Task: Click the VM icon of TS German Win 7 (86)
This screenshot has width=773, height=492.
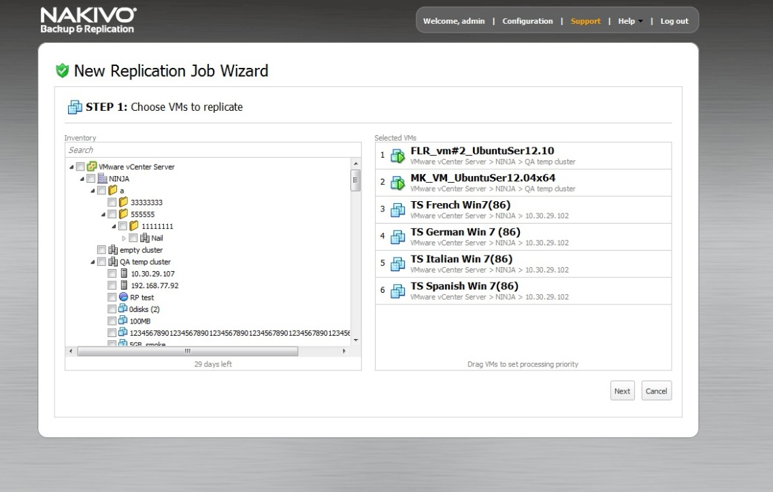Action: (x=398, y=237)
